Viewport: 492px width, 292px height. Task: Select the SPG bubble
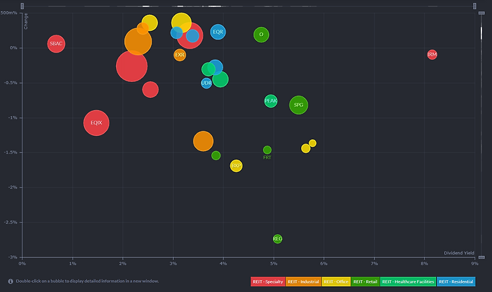point(298,105)
